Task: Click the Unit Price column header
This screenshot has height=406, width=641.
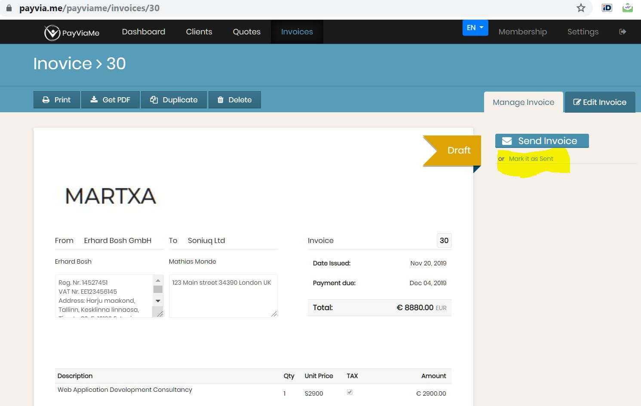Action: (x=319, y=376)
